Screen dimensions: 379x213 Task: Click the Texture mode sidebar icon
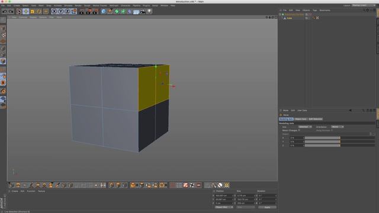click(3, 35)
